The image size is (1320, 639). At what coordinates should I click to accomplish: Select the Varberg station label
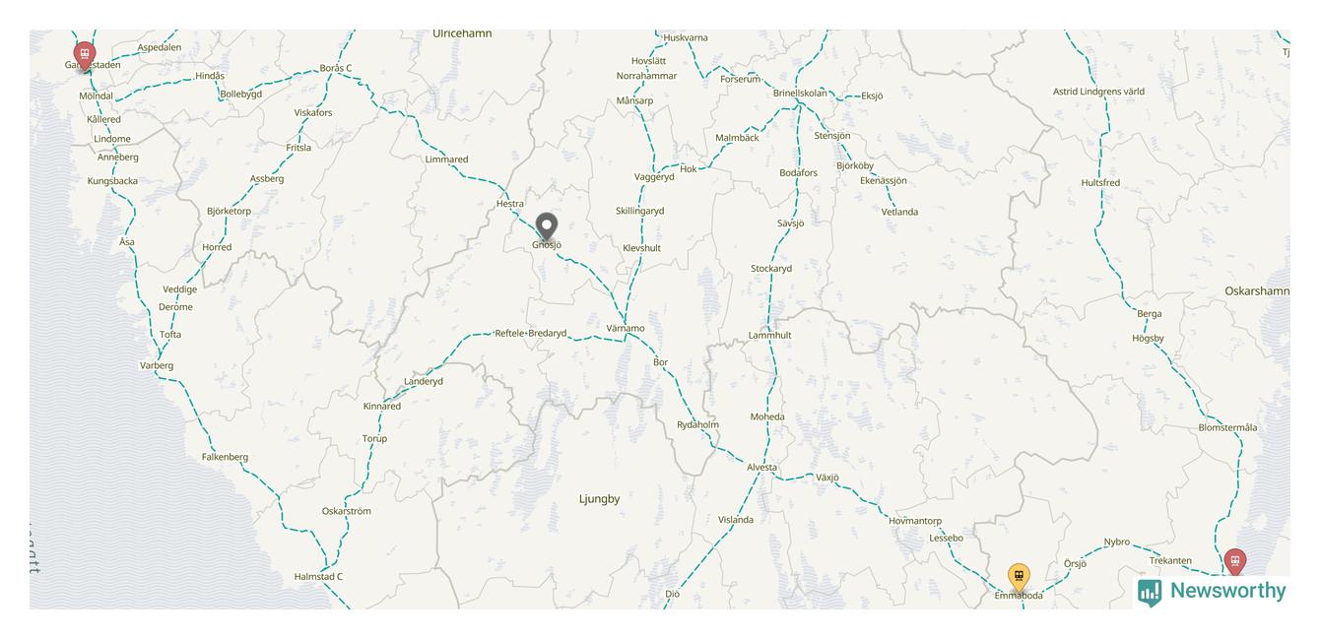(x=157, y=365)
